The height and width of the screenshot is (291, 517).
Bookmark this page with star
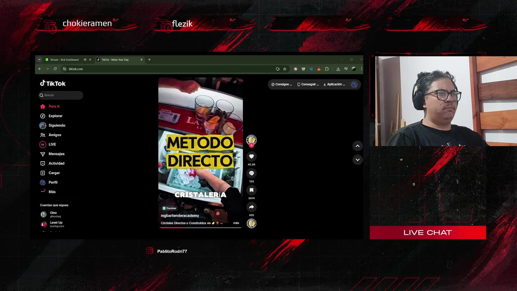[x=284, y=69]
